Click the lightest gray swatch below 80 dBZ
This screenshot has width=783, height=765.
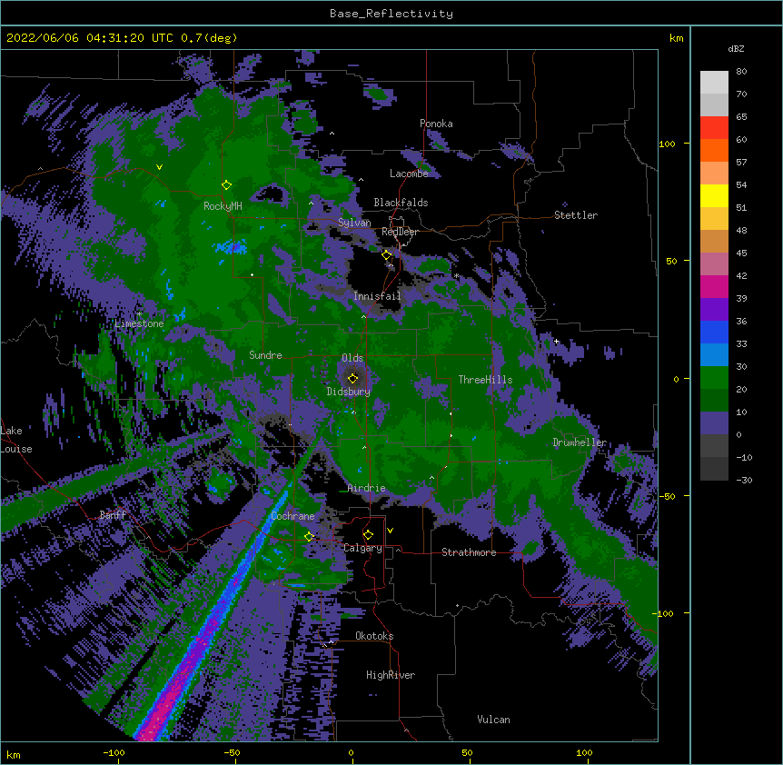click(714, 83)
